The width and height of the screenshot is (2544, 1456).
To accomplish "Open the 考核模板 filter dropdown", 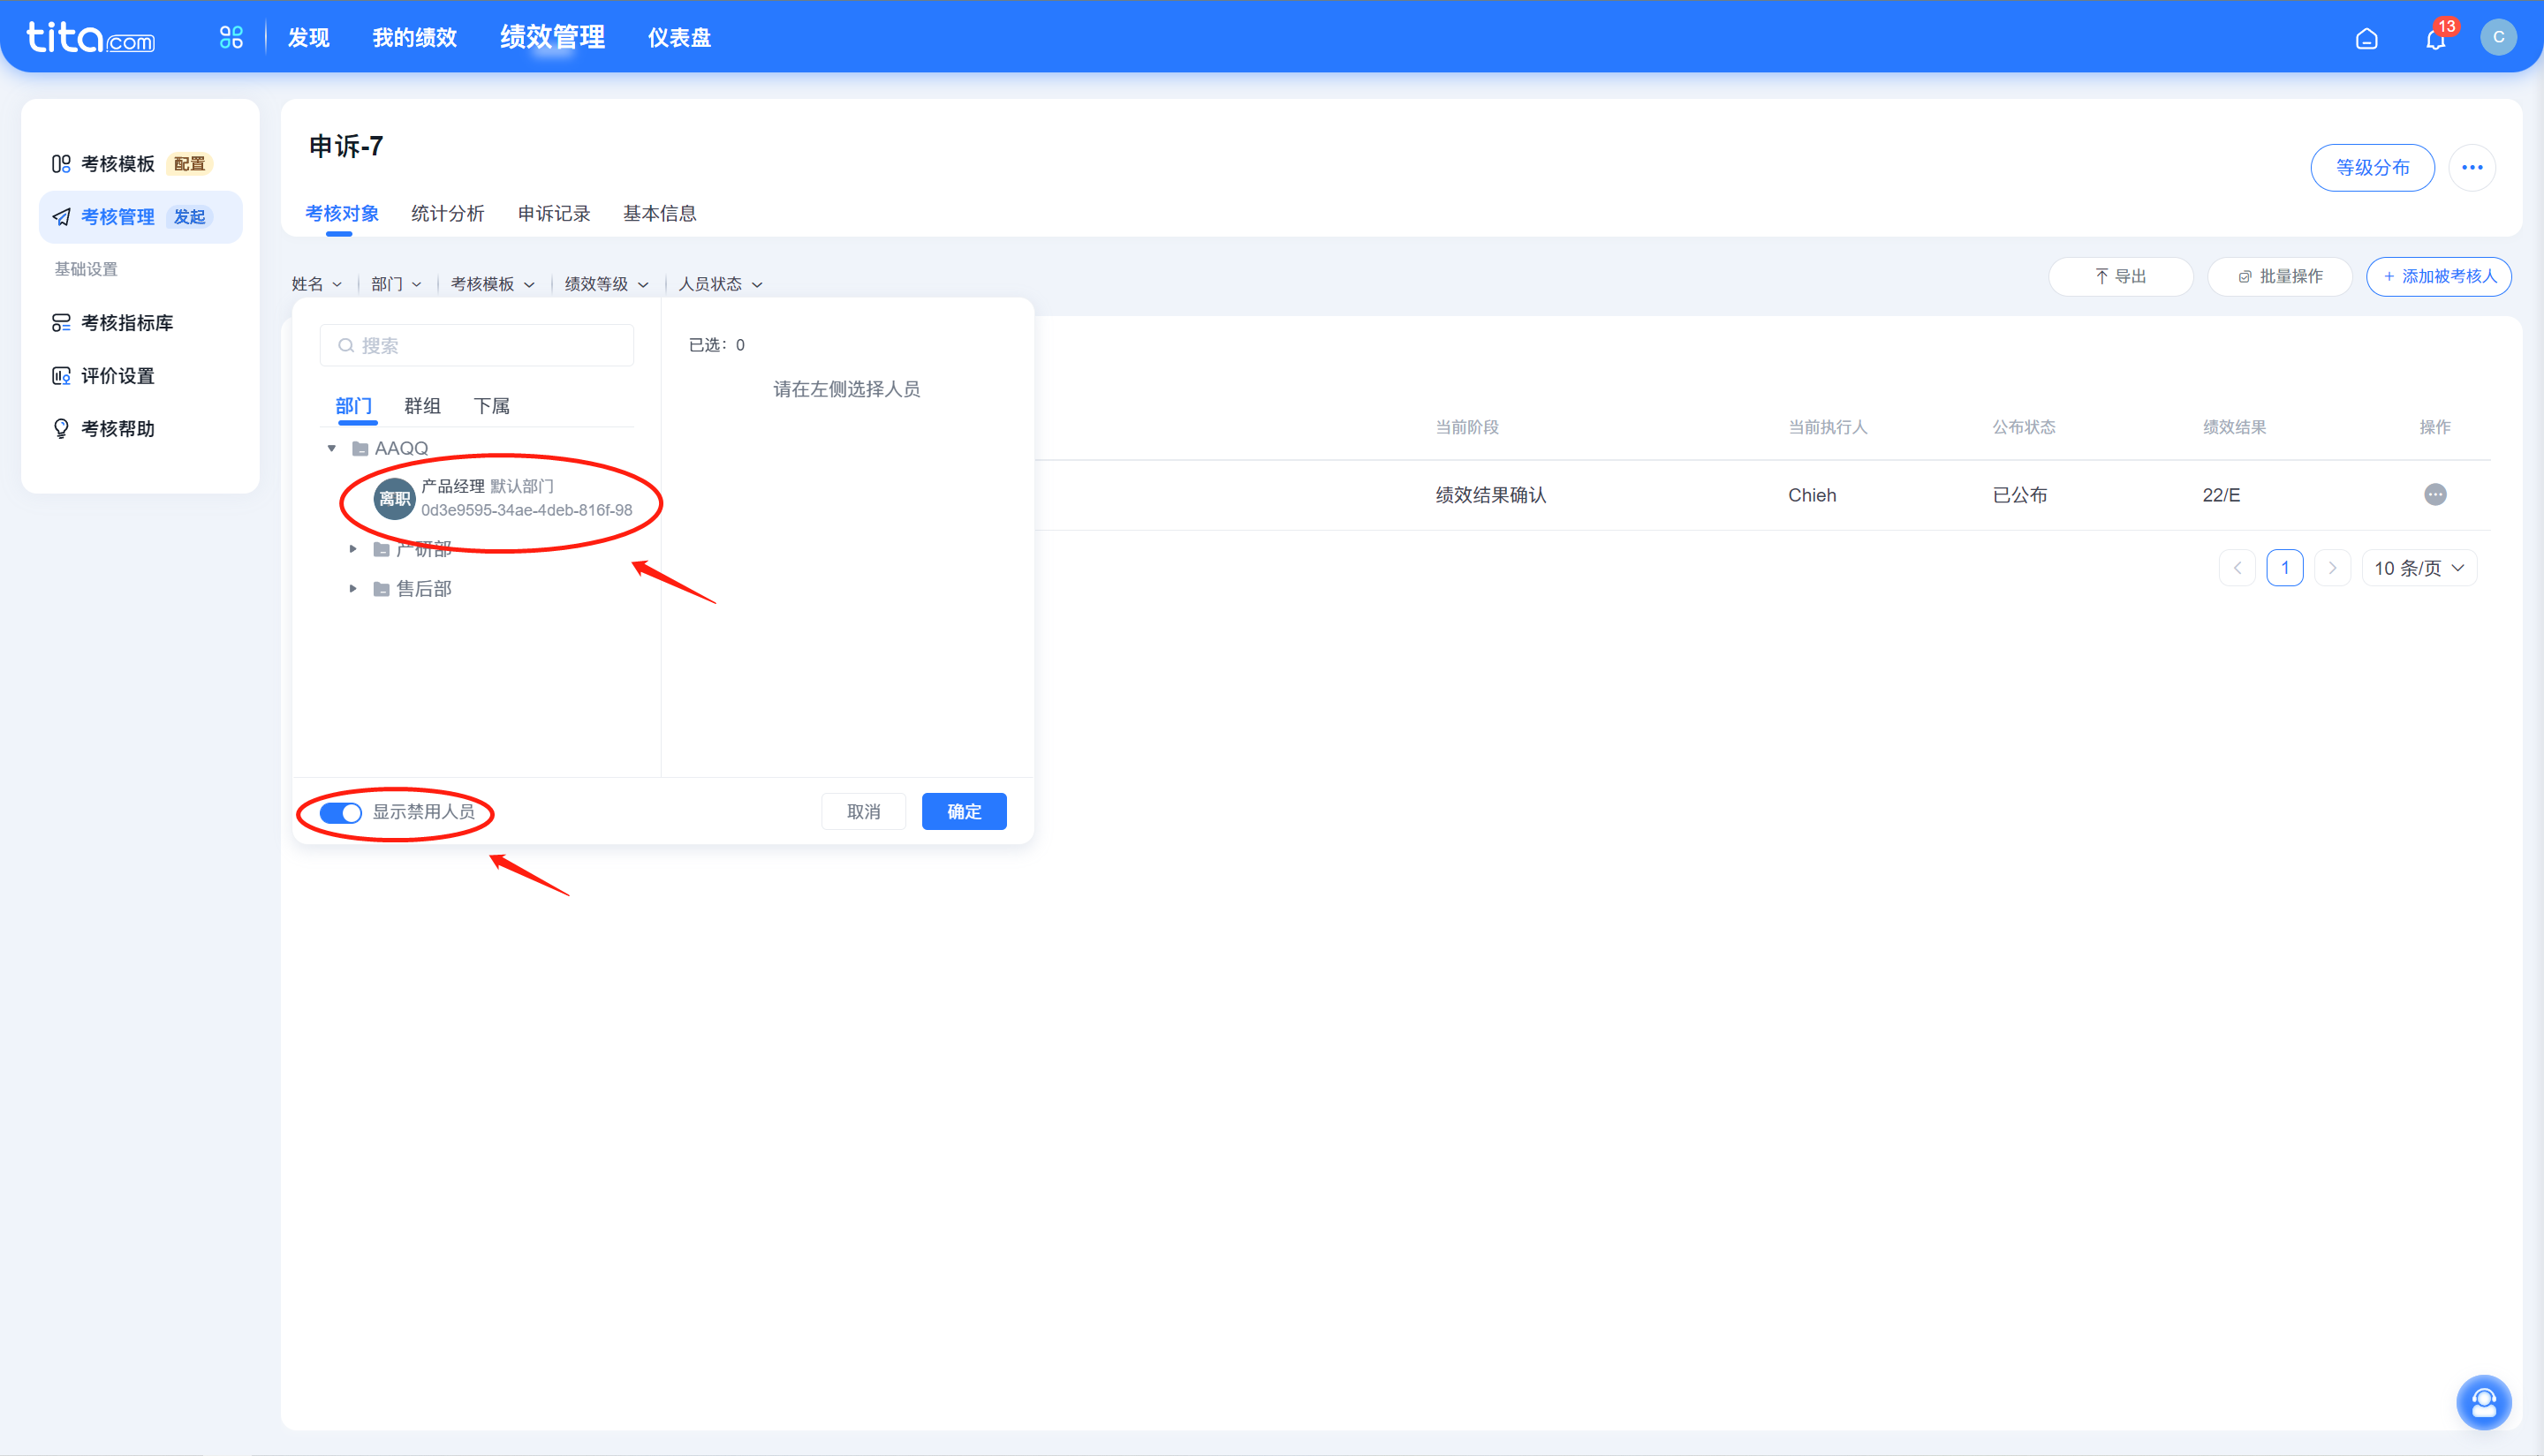I will coord(492,285).
